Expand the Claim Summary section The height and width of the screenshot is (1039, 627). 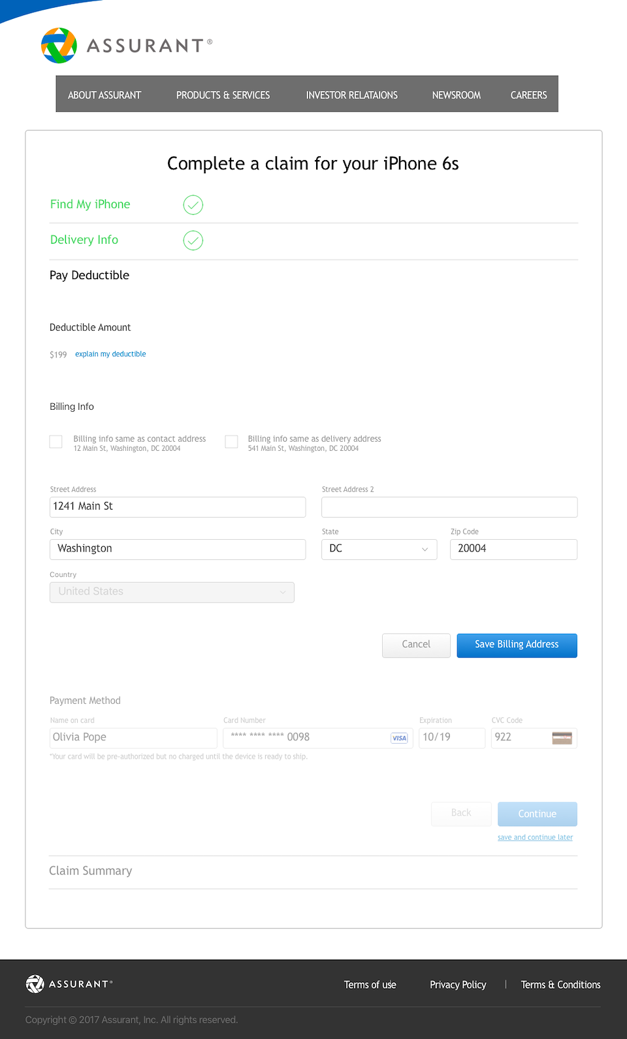[91, 871]
